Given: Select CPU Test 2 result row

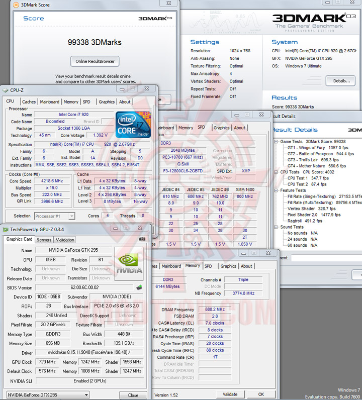Looking at the screenshot, I should pos(307,184).
